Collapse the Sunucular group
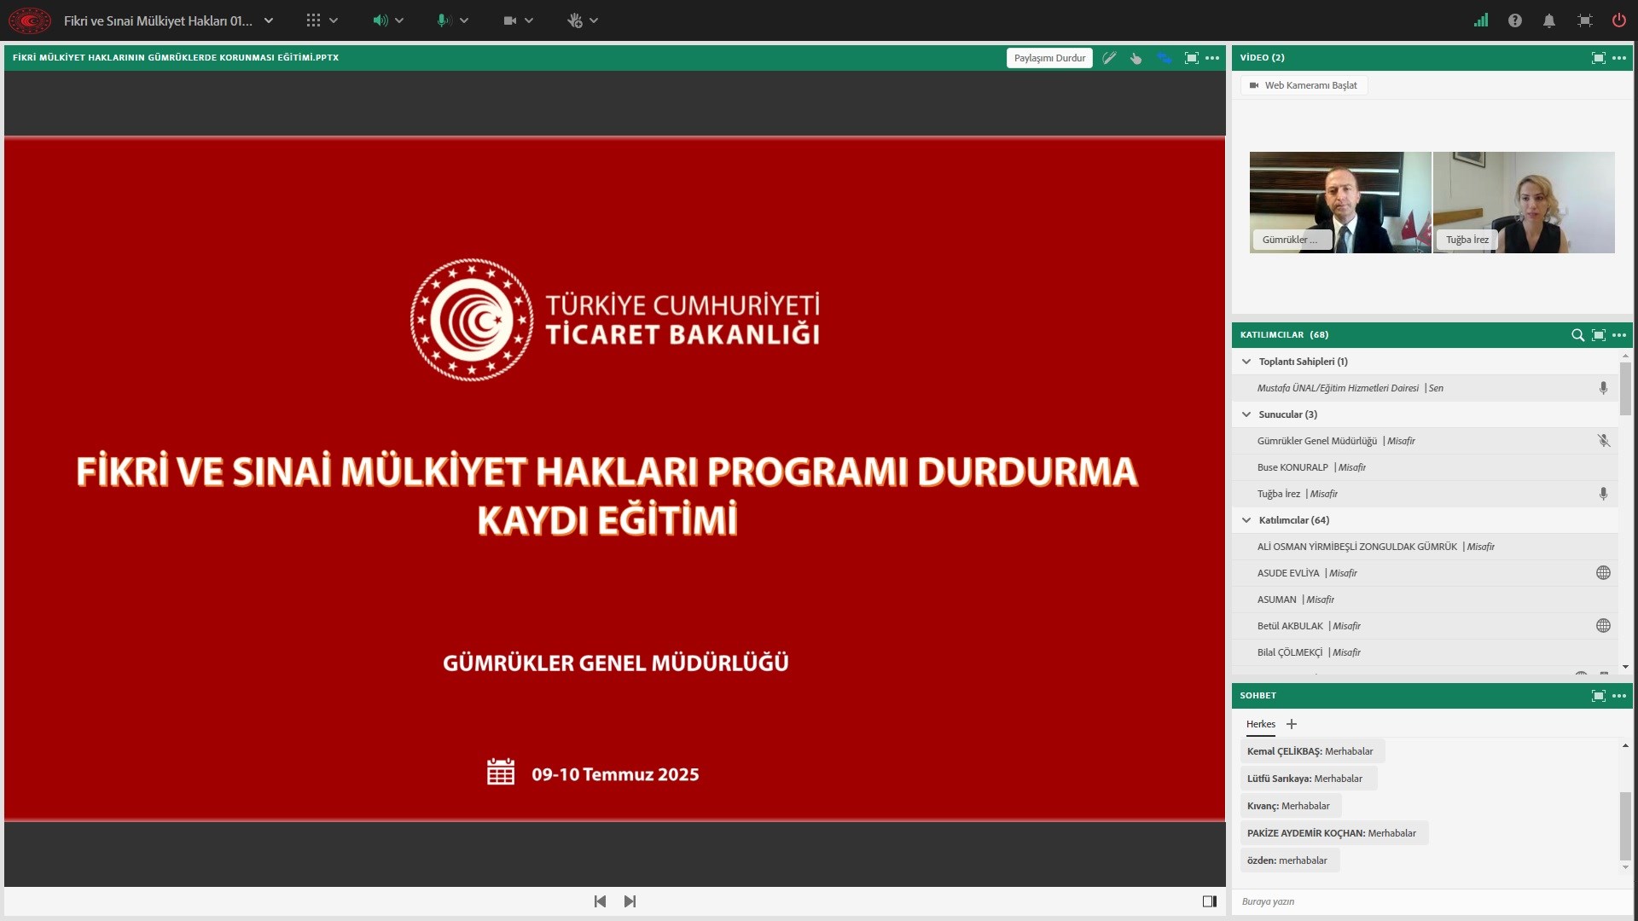1638x921 pixels. tap(1246, 414)
